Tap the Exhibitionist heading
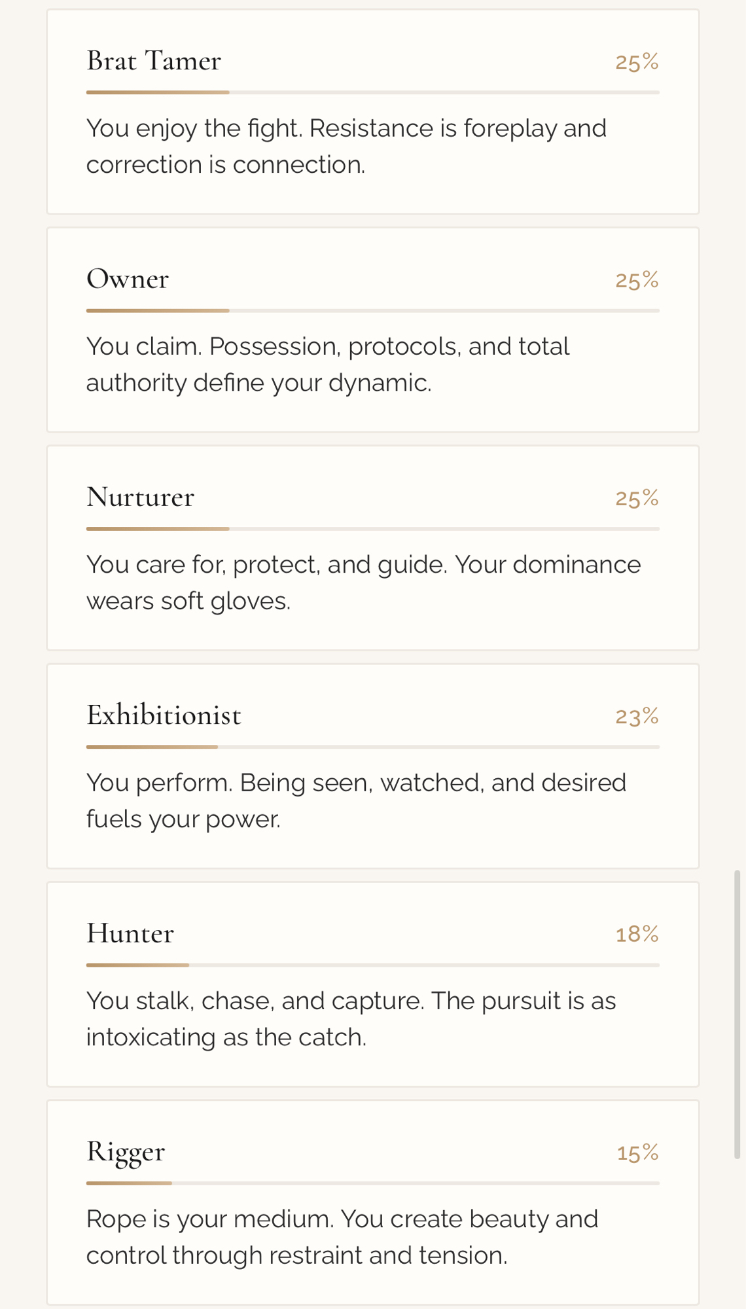Screen dimensions: 746x1309 [x=164, y=715]
